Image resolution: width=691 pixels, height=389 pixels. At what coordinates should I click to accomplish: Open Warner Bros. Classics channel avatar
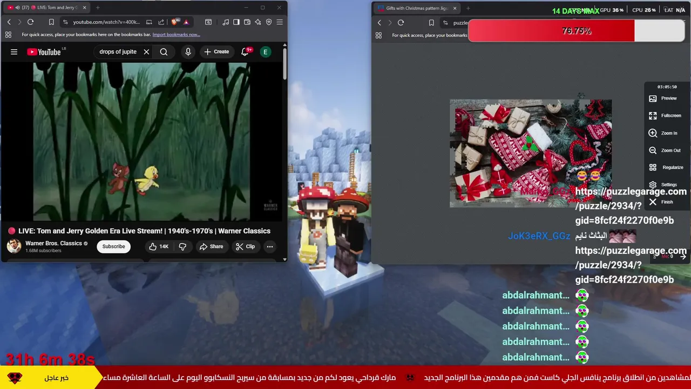pyautogui.click(x=14, y=246)
